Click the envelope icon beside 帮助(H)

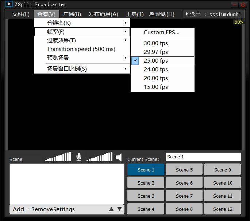[151, 14]
